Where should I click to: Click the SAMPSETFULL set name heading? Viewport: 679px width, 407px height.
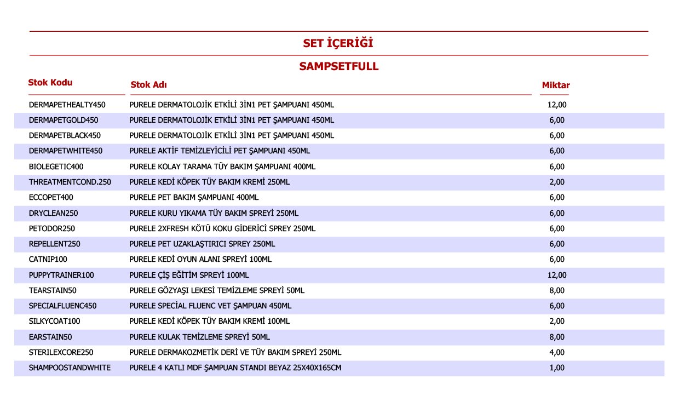pos(338,67)
